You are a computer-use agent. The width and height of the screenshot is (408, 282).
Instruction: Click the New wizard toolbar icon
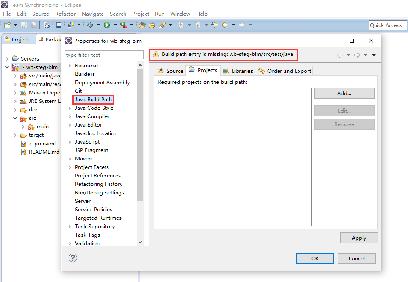click(7, 25)
